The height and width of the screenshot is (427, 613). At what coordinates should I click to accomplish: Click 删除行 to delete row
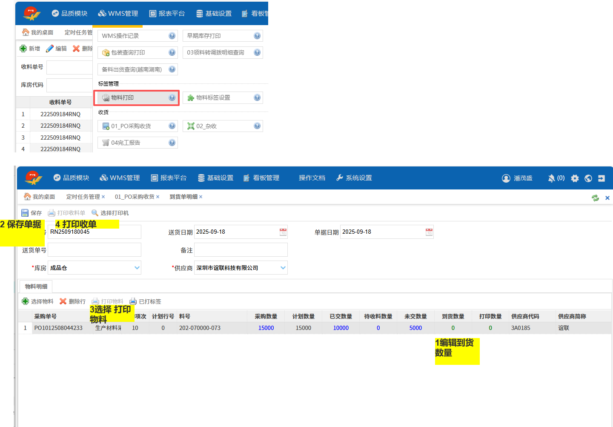coord(73,301)
